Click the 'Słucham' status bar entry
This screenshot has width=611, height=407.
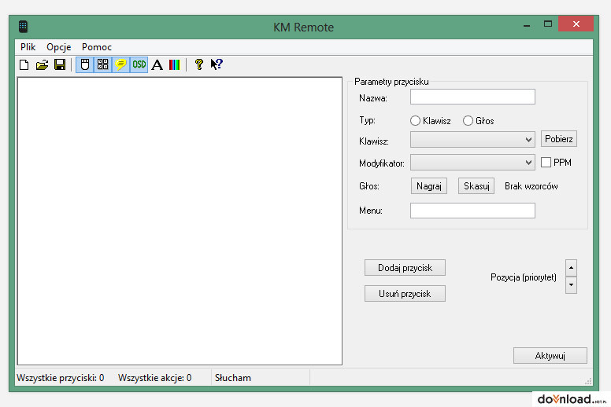click(x=233, y=378)
